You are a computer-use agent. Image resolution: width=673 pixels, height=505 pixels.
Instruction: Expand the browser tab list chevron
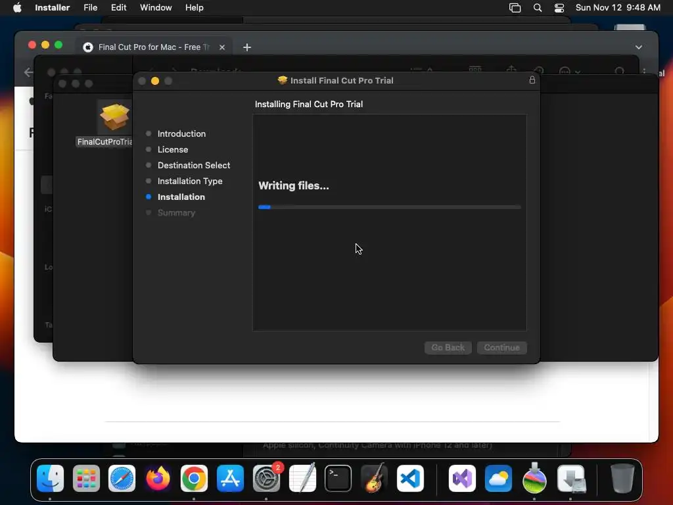coord(639,47)
